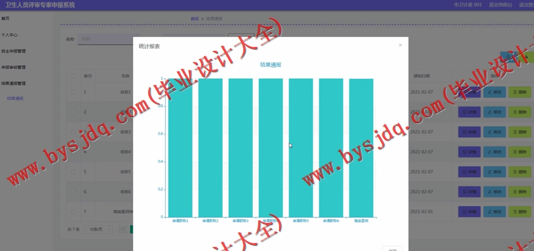The image size is (534, 251).
Task: Check the checkbox for row 5
Action: [x=73, y=172]
